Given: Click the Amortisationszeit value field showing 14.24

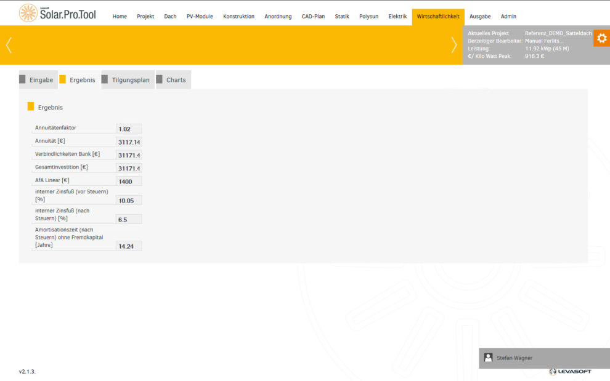Looking at the screenshot, I should [129, 246].
